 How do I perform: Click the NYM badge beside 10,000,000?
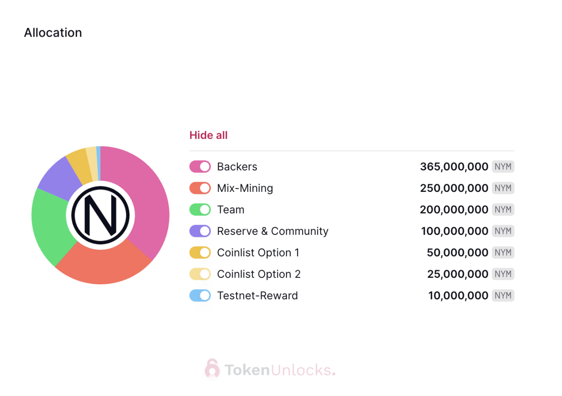pyautogui.click(x=503, y=295)
